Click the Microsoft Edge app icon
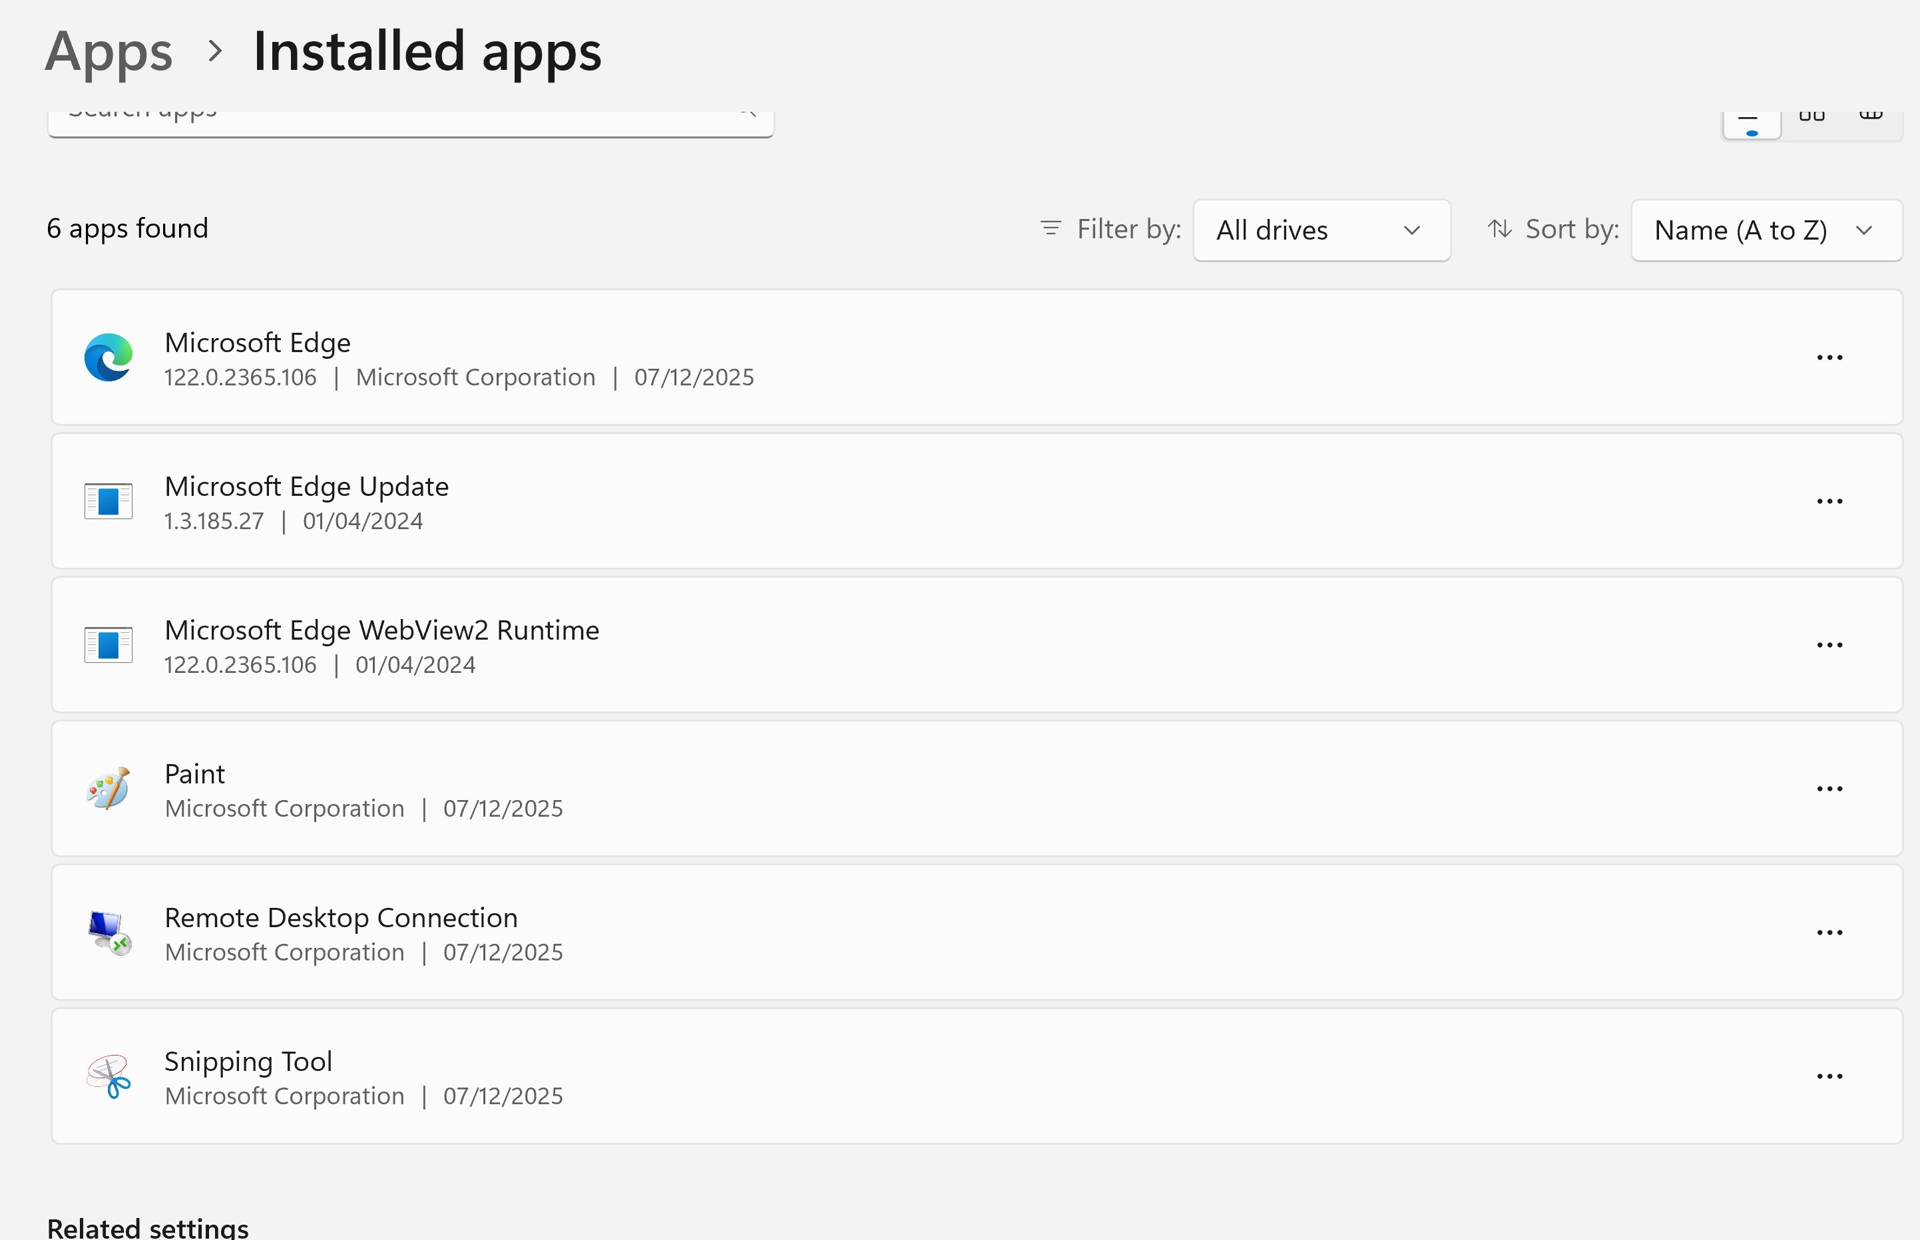 (x=108, y=357)
